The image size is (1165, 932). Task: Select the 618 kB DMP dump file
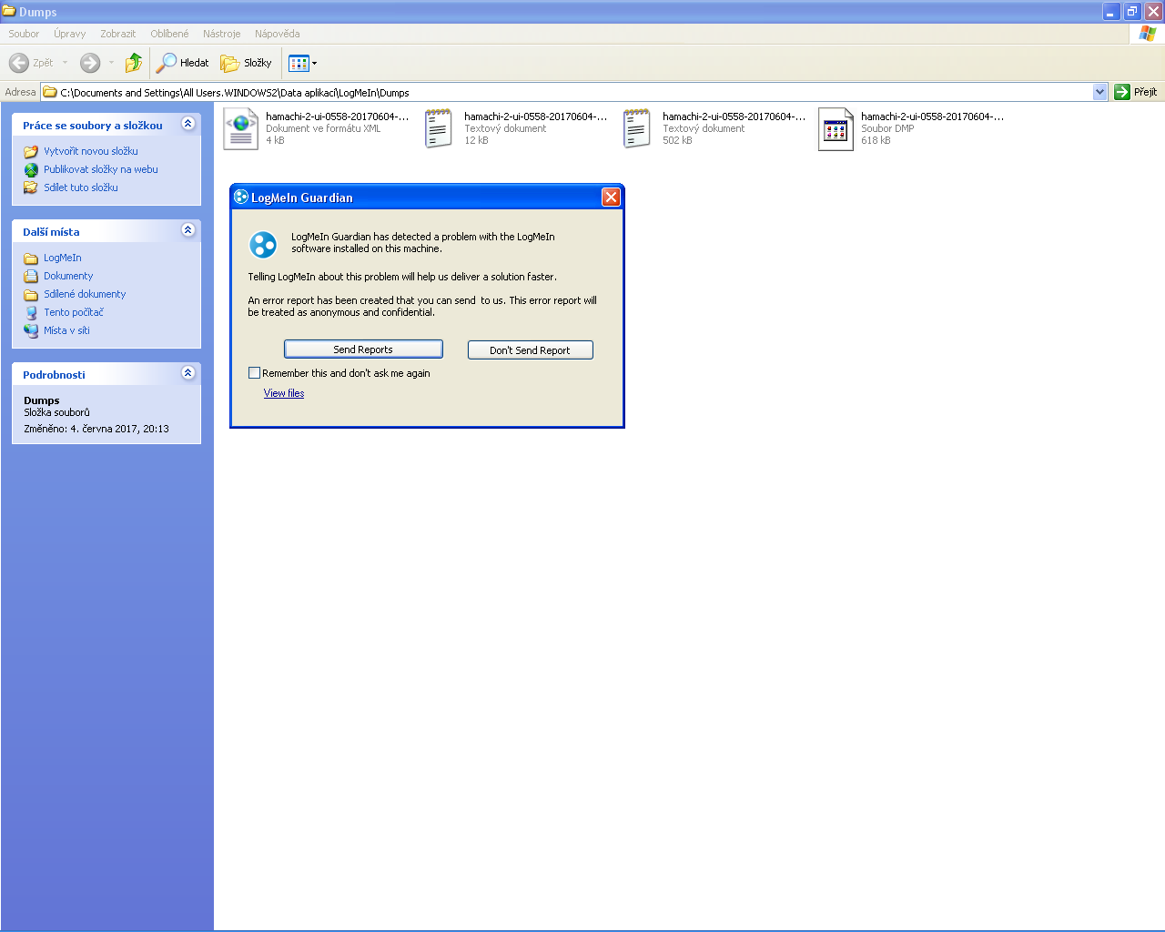[x=912, y=128]
